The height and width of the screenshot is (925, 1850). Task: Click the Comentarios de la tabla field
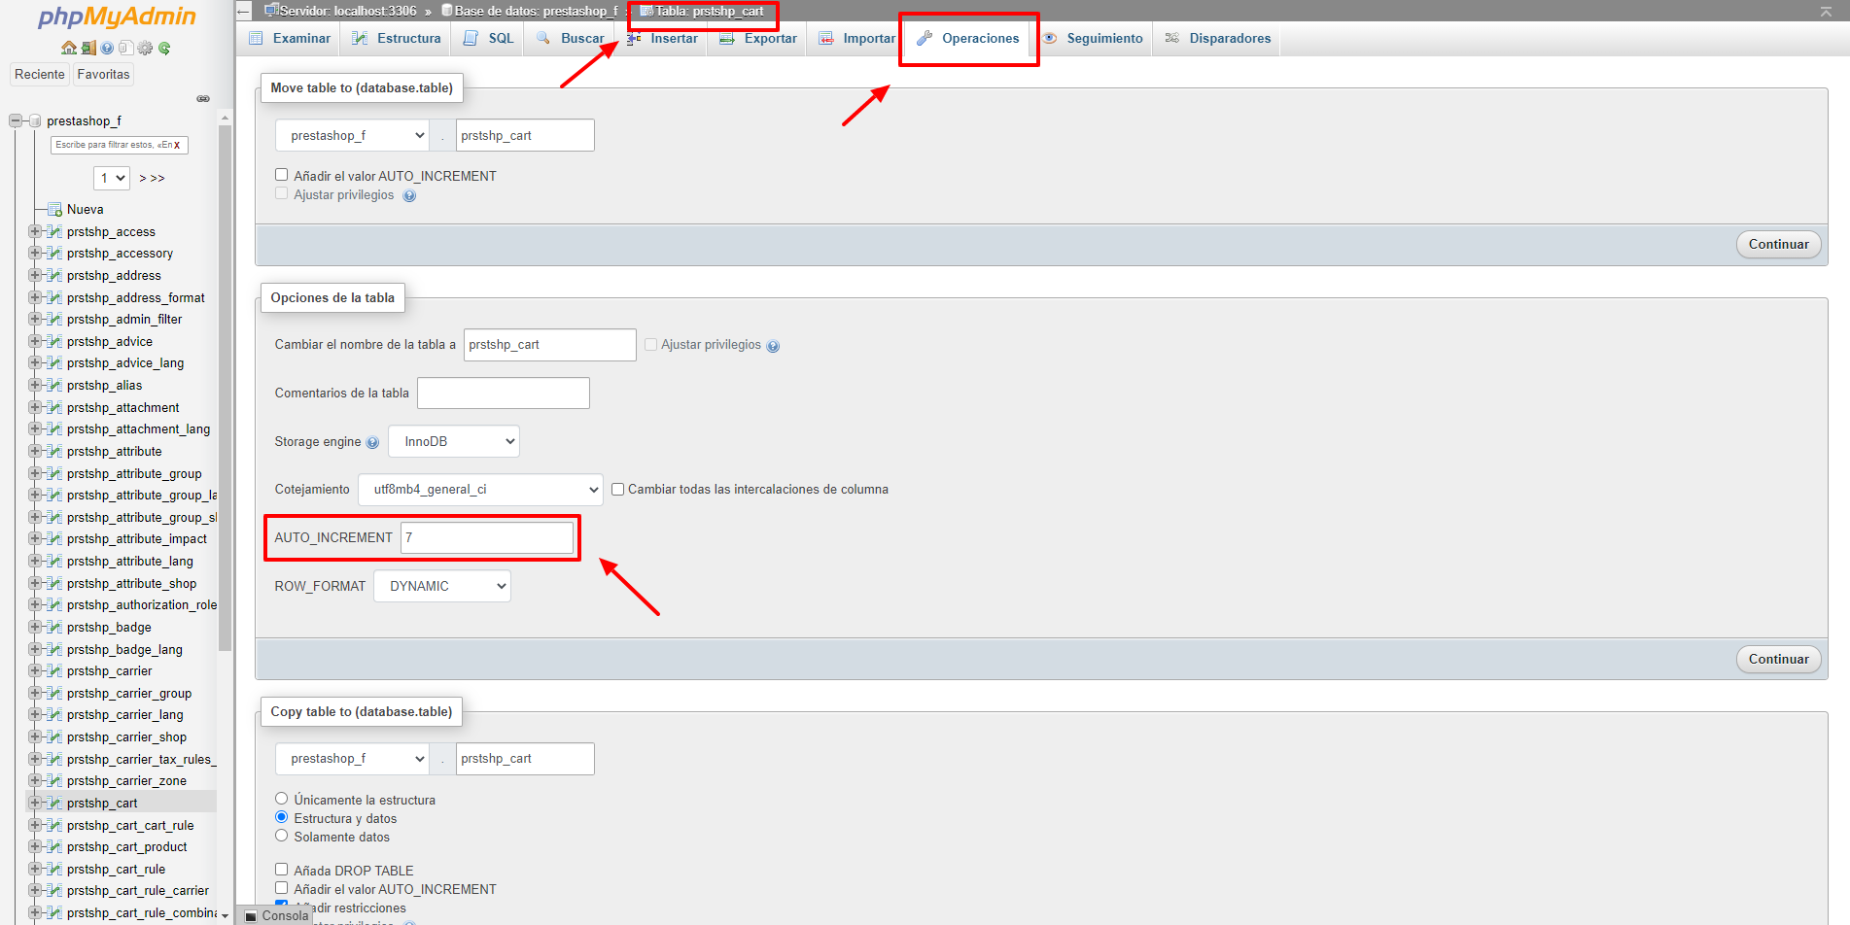point(503,393)
